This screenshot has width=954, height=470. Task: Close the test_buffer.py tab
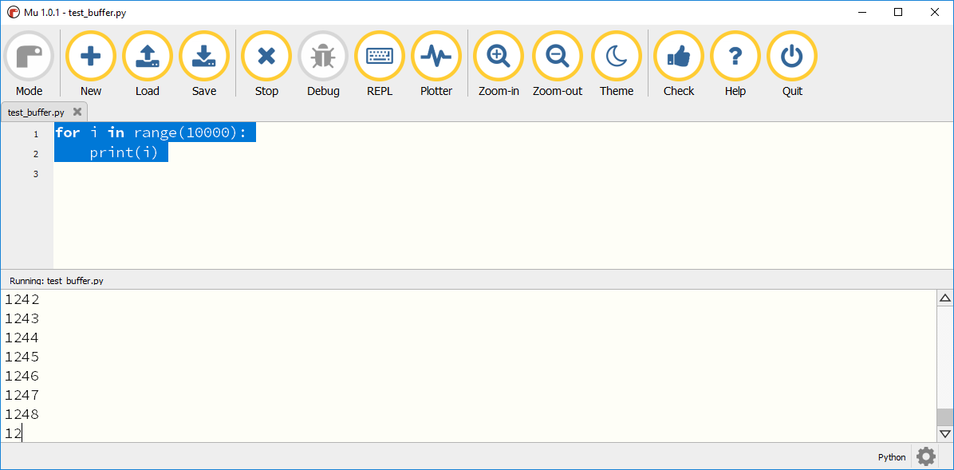click(x=77, y=112)
